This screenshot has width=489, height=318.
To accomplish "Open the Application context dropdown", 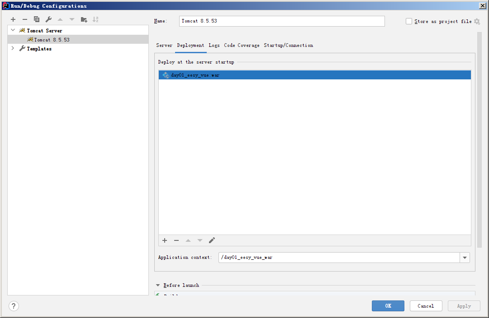I will click(465, 258).
